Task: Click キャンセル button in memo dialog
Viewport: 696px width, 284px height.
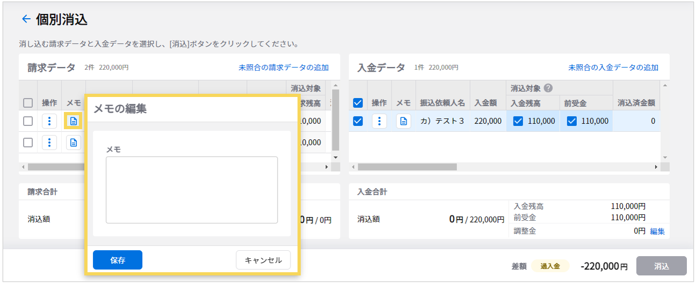Action: point(263,260)
